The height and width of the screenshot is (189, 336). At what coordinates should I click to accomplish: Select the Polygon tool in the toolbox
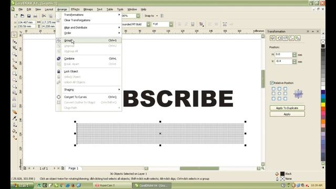point(14,86)
